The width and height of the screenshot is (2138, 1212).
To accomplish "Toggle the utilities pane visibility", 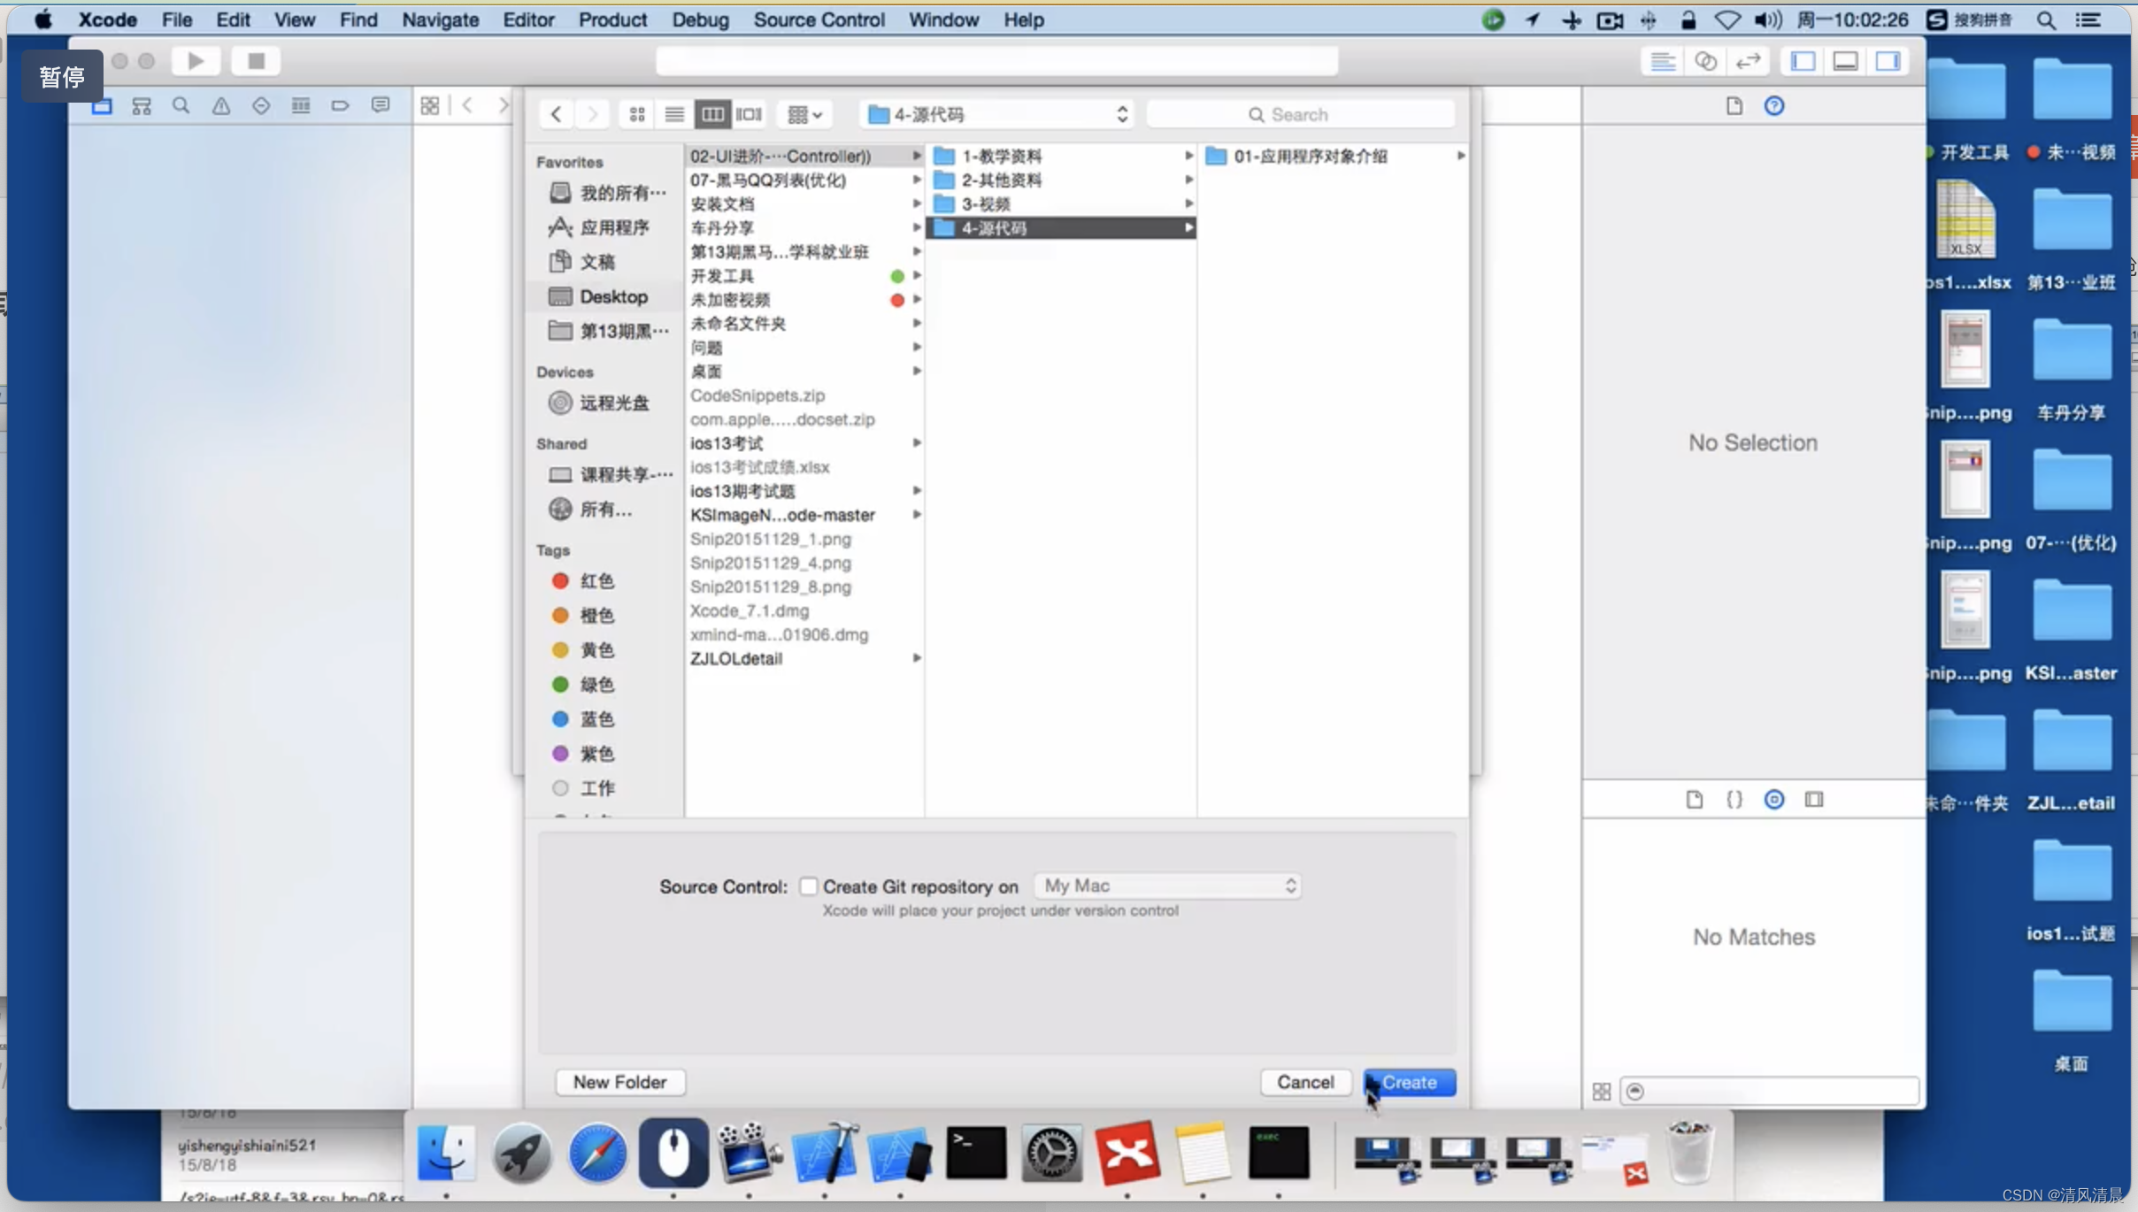I will coord(1888,61).
